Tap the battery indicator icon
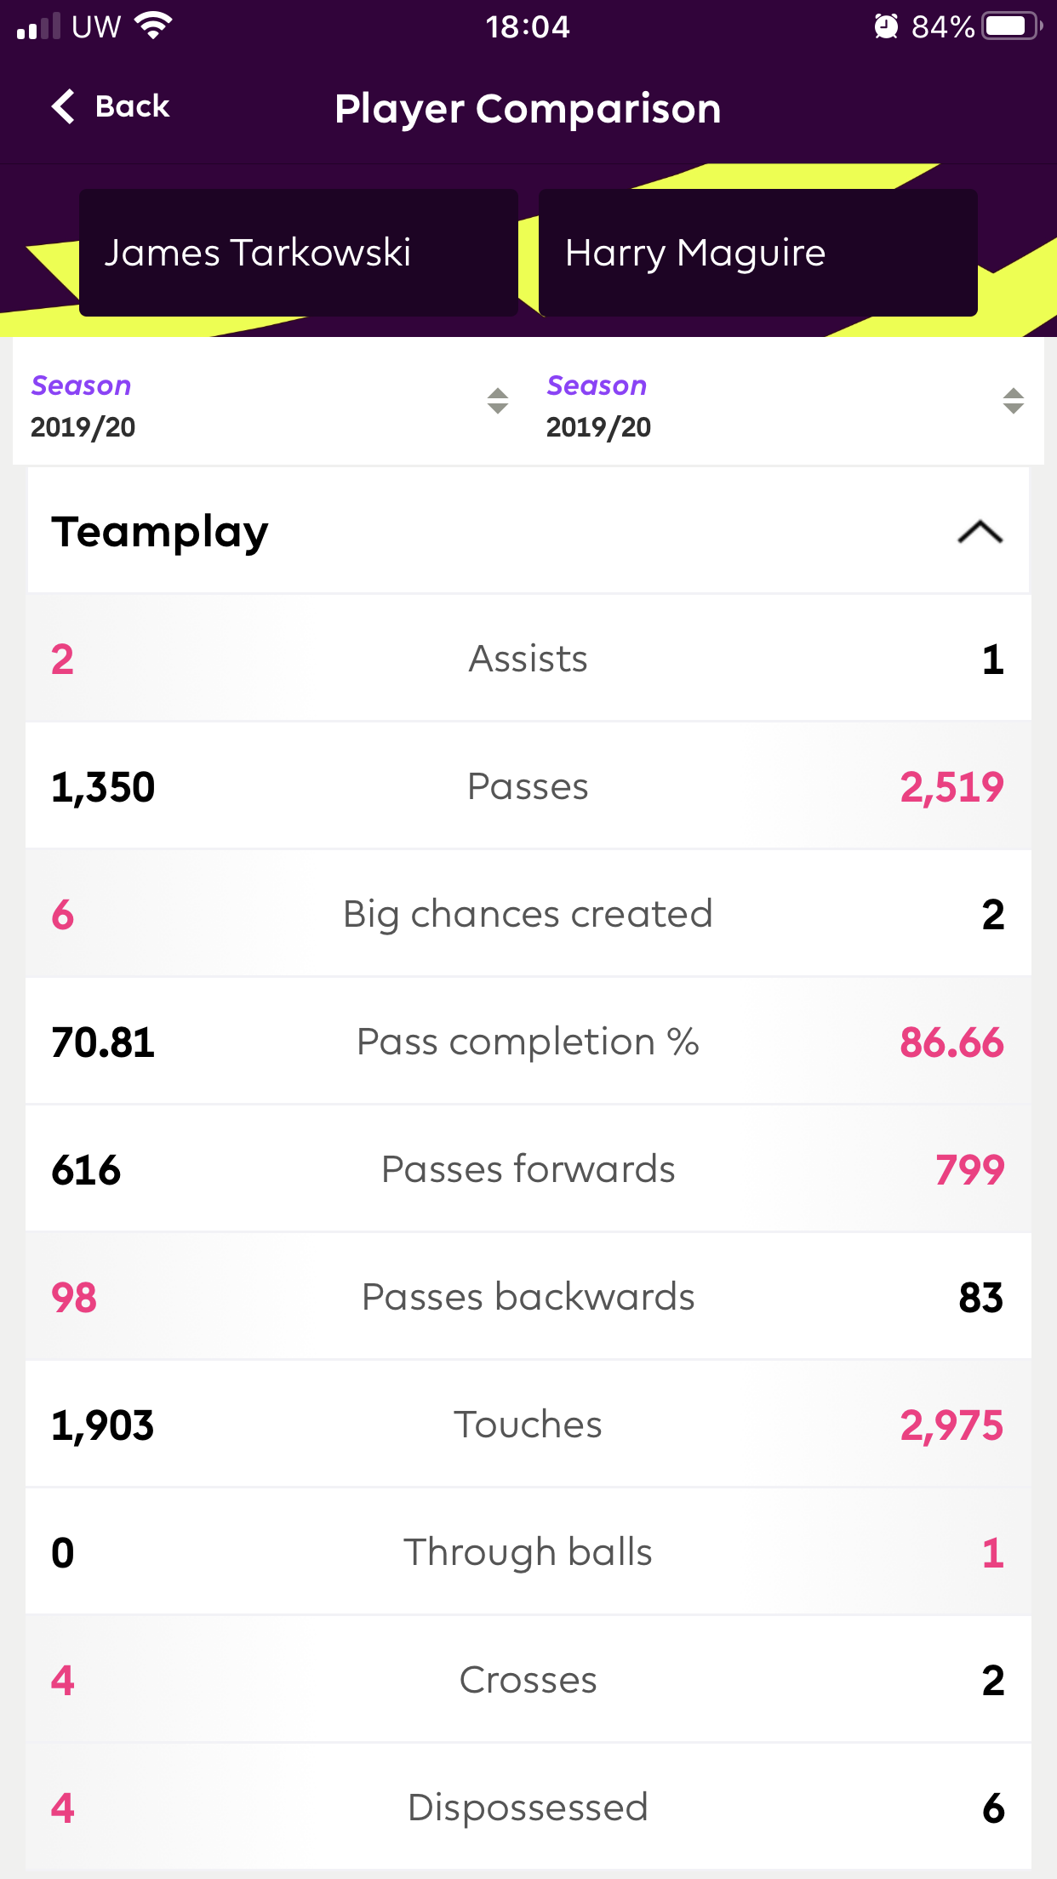This screenshot has height=1879, width=1057. pos(1011,27)
